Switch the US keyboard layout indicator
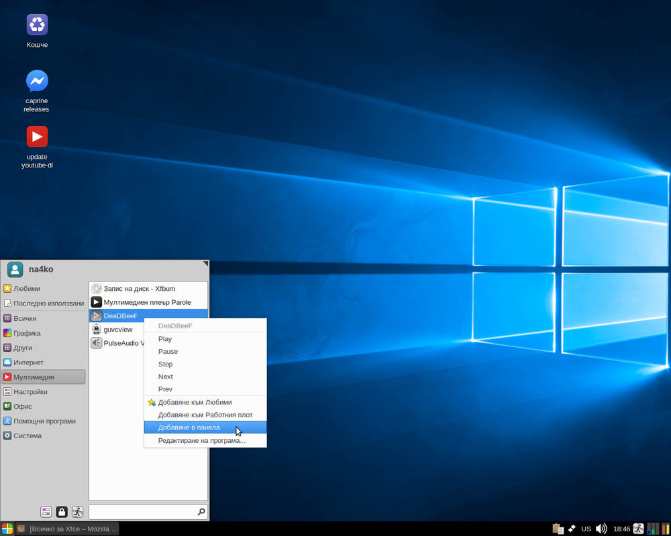671x536 pixels. (x=586, y=529)
